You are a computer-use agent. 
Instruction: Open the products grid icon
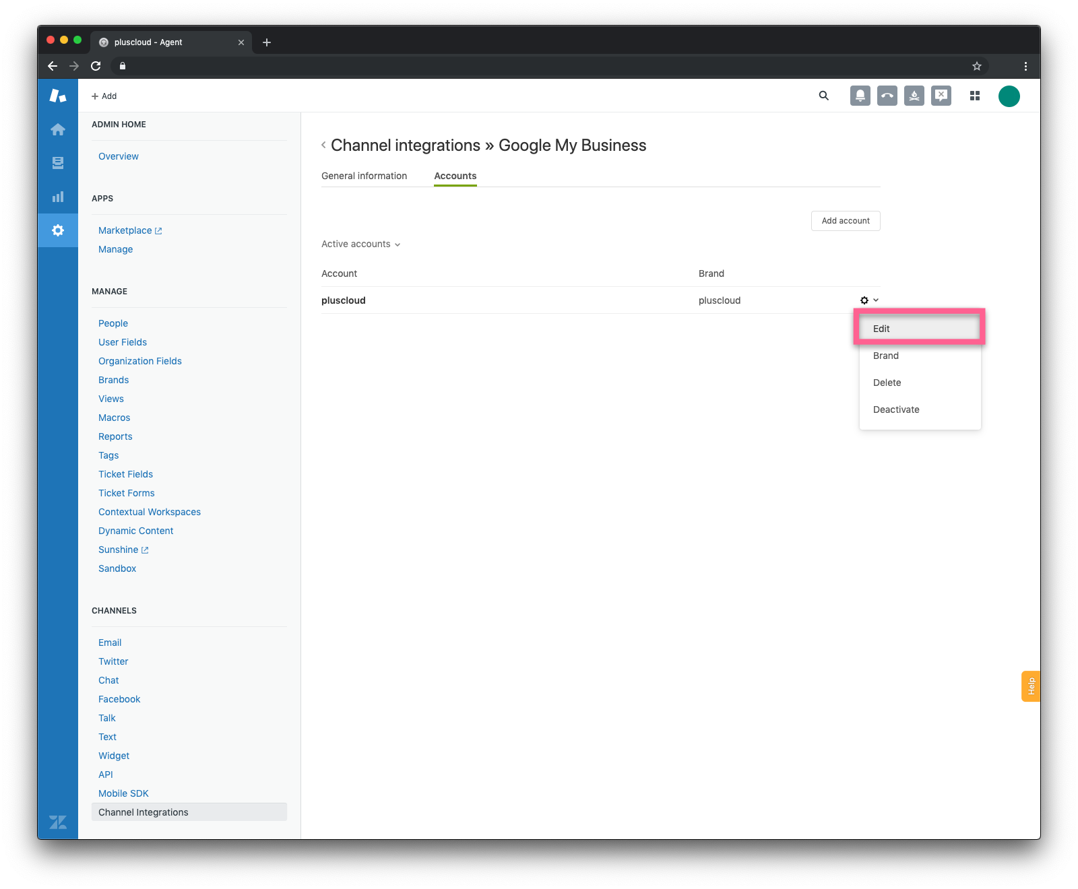(975, 96)
